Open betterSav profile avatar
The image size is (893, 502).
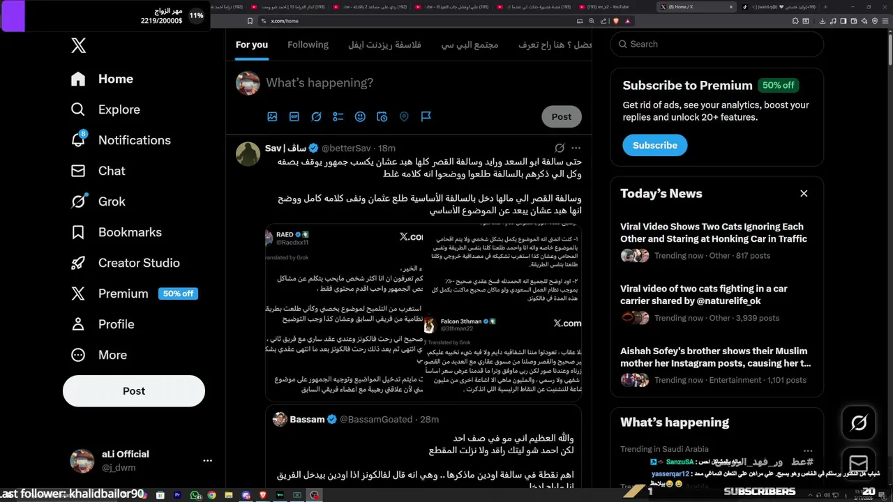coord(248,153)
